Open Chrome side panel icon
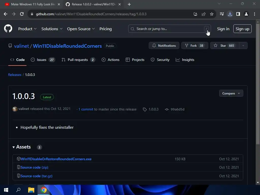 pos(238,14)
